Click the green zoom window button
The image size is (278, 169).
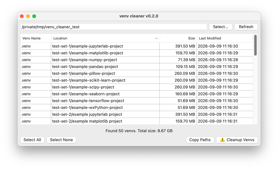[34, 16]
